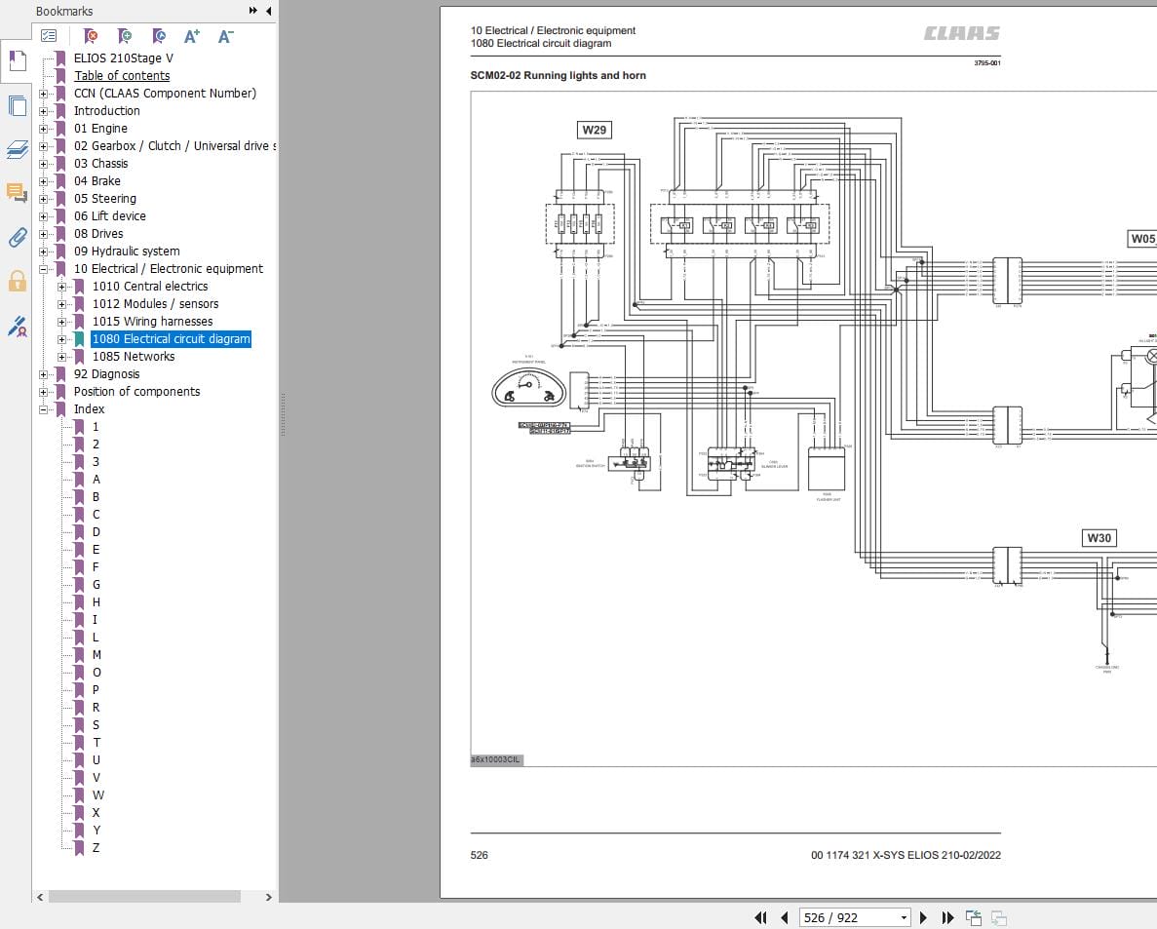Jump to Index letter H bookmark
Image resolution: width=1157 pixels, height=929 pixels.
[96, 602]
